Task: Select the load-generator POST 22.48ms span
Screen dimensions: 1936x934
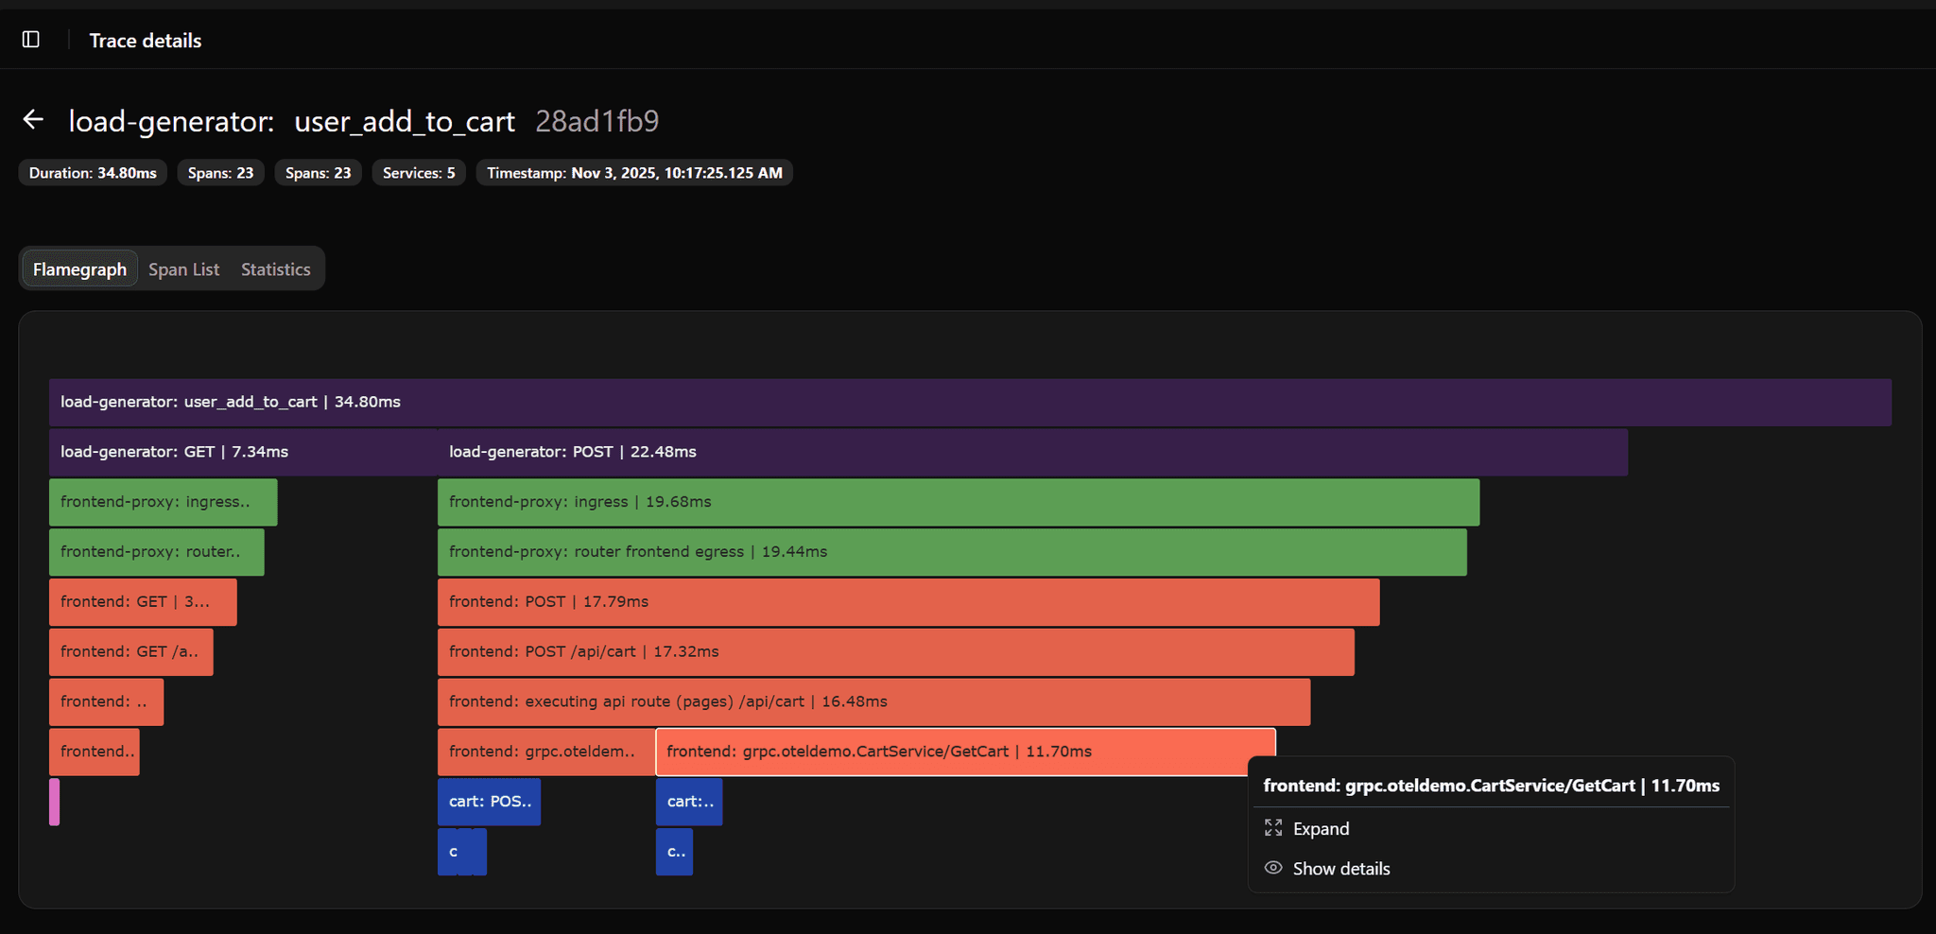Action: (x=1031, y=452)
